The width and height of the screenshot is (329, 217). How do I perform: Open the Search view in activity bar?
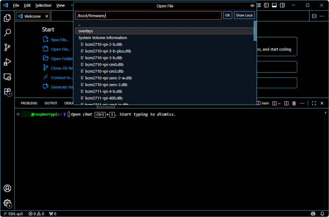click(x=7, y=33)
